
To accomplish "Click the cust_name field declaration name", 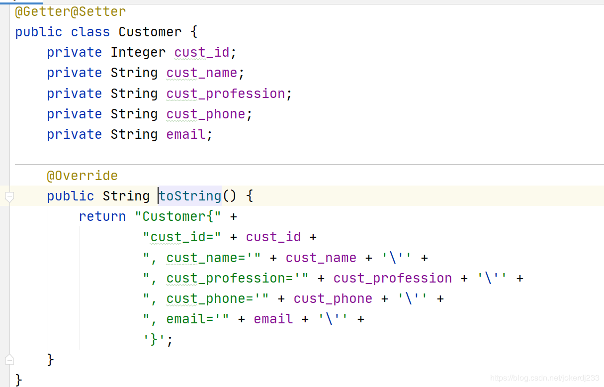I will click(x=202, y=73).
